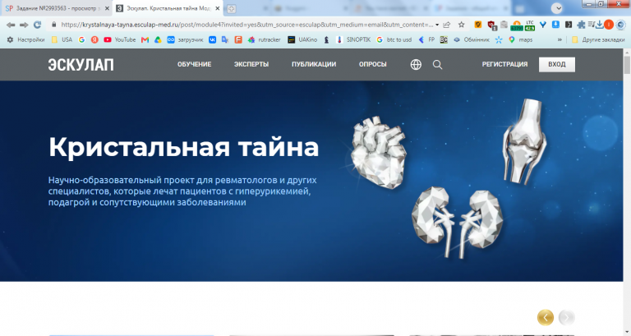Open the Другие закладки folder
Screen dimensions: 631x336
coord(598,39)
